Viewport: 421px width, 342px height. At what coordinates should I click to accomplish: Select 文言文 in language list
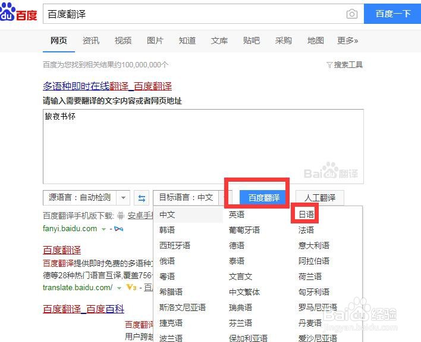coord(241,276)
